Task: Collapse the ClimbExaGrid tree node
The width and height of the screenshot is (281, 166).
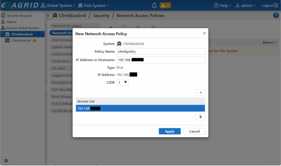Action: 2,34
